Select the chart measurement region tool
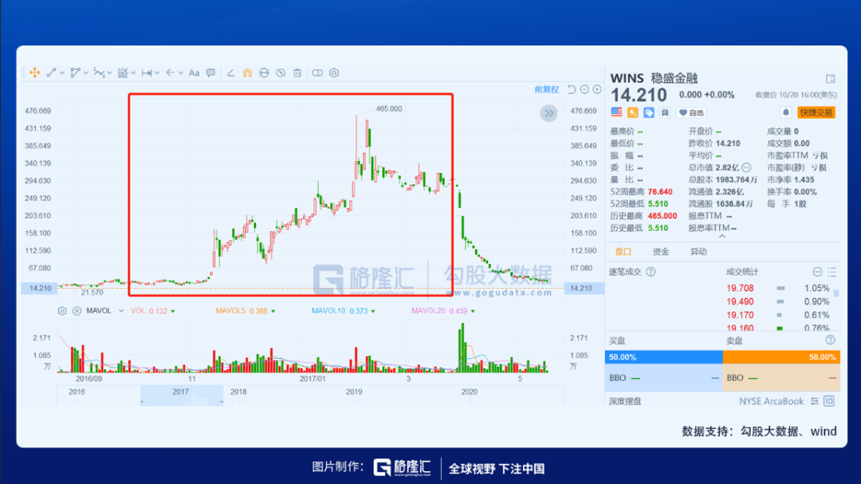Screen dimensions: 861x484 pyautogui.click(x=123, y=73)
